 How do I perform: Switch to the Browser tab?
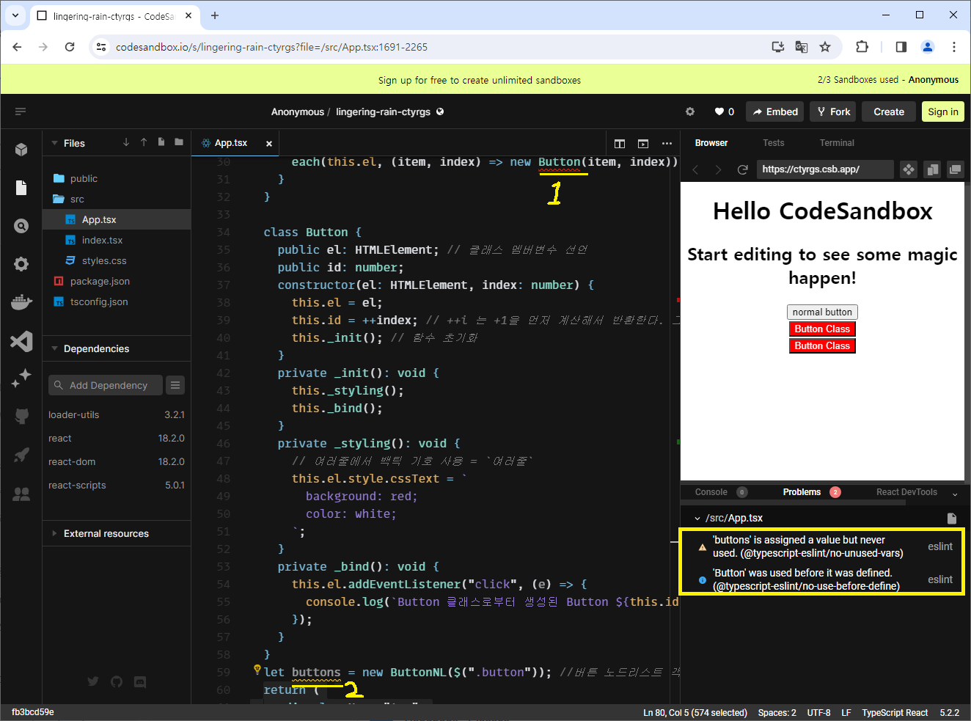(711, 143)
